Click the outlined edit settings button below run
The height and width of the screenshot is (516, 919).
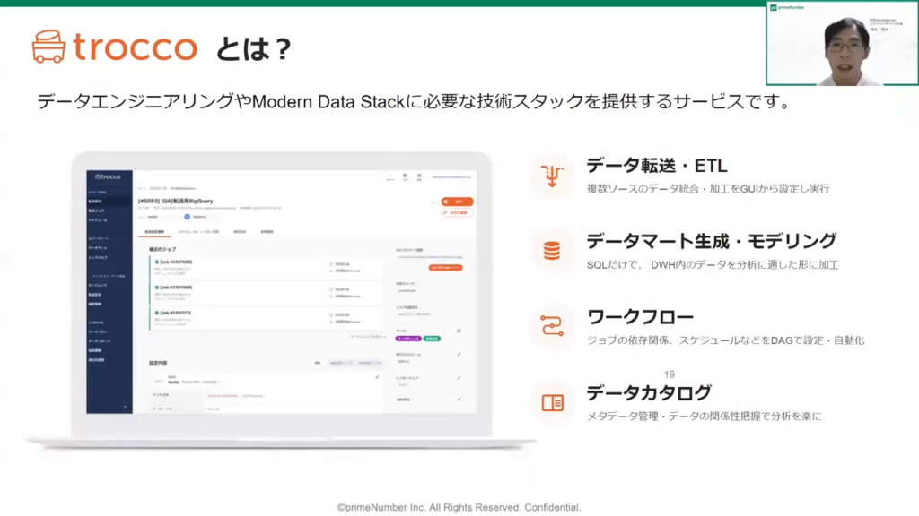pyautogui.click(x=457, y=213)
